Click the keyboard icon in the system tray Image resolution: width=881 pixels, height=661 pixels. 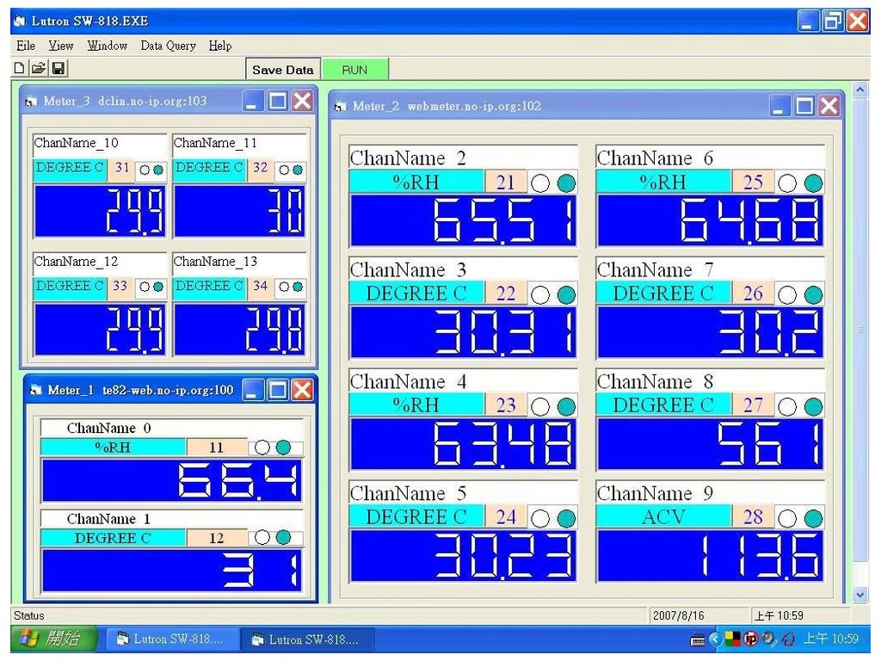tap(697, 639)
